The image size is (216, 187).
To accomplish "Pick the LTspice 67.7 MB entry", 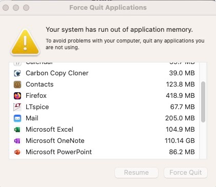I will pos(104,107).
